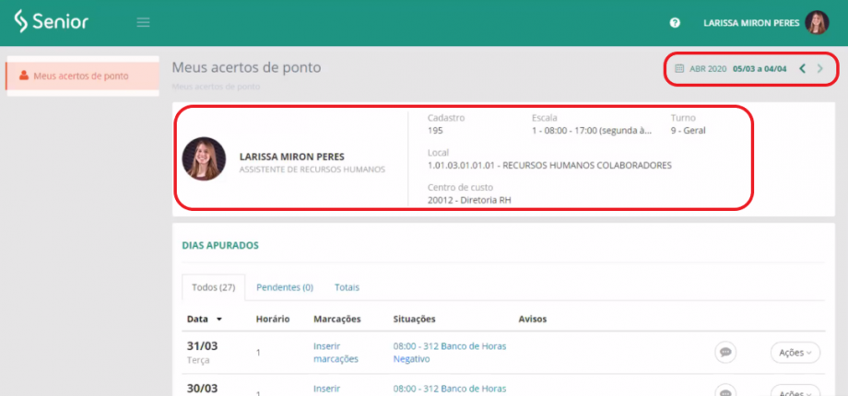Sort by Data column arrow
This screenshot has height=396, width=848.
tap(219, 320)
